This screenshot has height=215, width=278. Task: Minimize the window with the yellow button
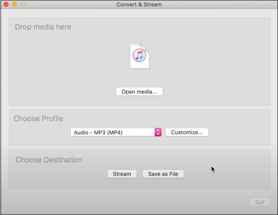[14, 4]
